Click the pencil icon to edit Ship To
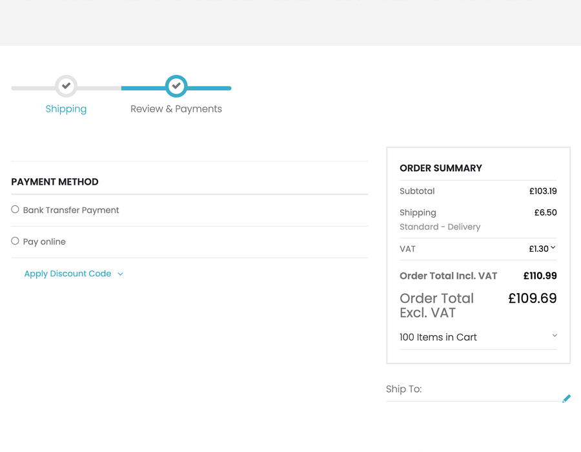581x452 pixels. coord(566,398)
